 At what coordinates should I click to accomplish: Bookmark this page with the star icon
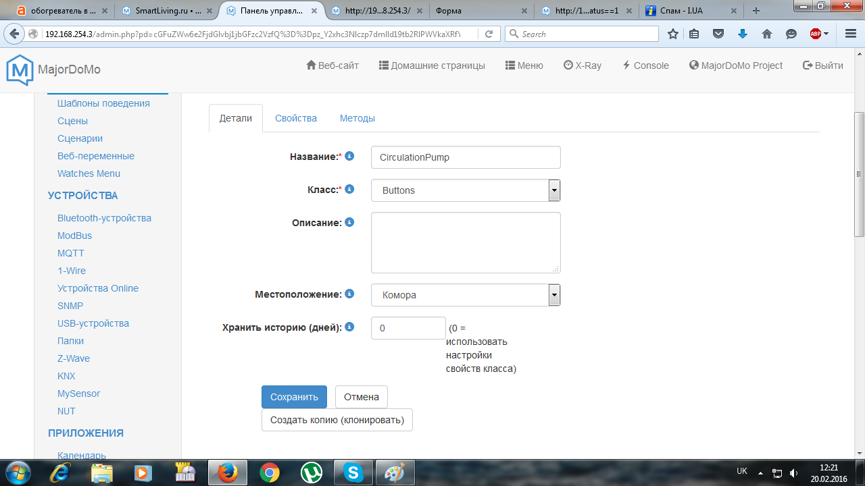[x=673, y=34]
